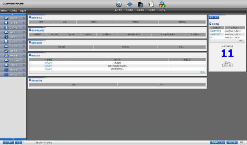Click the 处理状态 column header in 我的备忘录
The height and width of the screenshot is (145, 247).
(x=187, y=60)
